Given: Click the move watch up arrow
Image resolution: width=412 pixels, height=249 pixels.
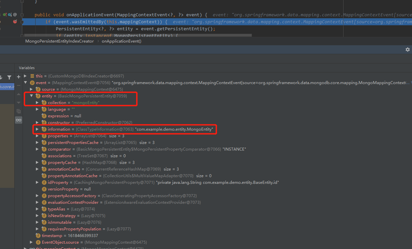Looking at the screenshot, I should (x=19, y=94).
